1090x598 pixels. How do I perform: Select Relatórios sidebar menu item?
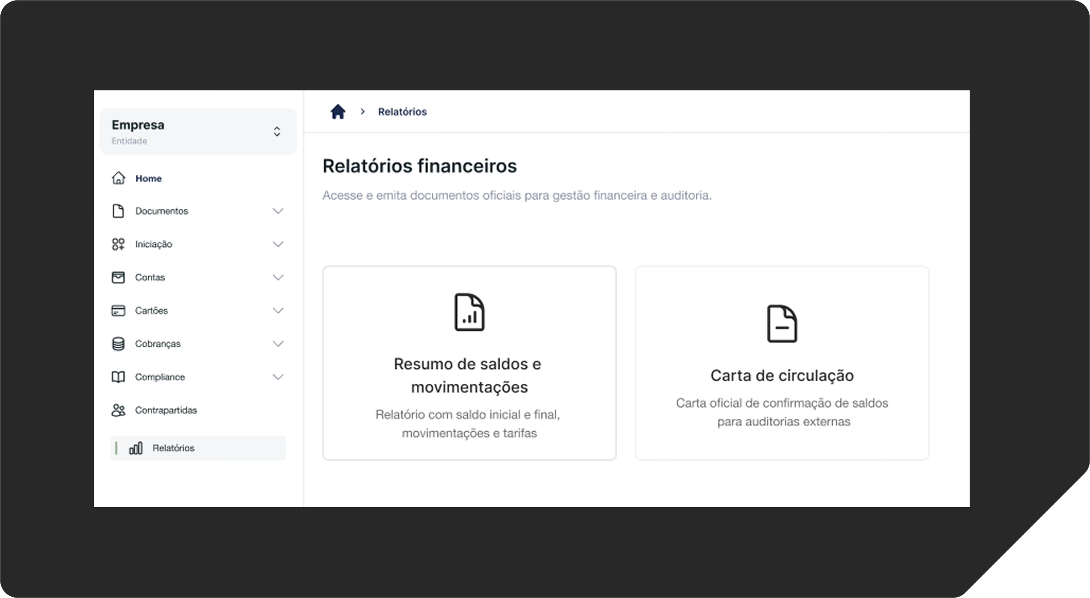[x=173, y=448]
